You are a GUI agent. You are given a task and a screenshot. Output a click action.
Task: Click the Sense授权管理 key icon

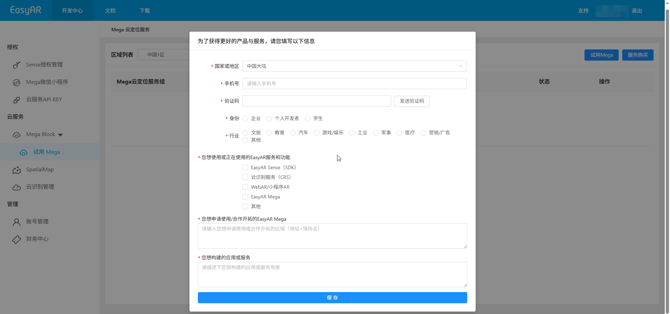pyautogui.click(x=16, y=65)
